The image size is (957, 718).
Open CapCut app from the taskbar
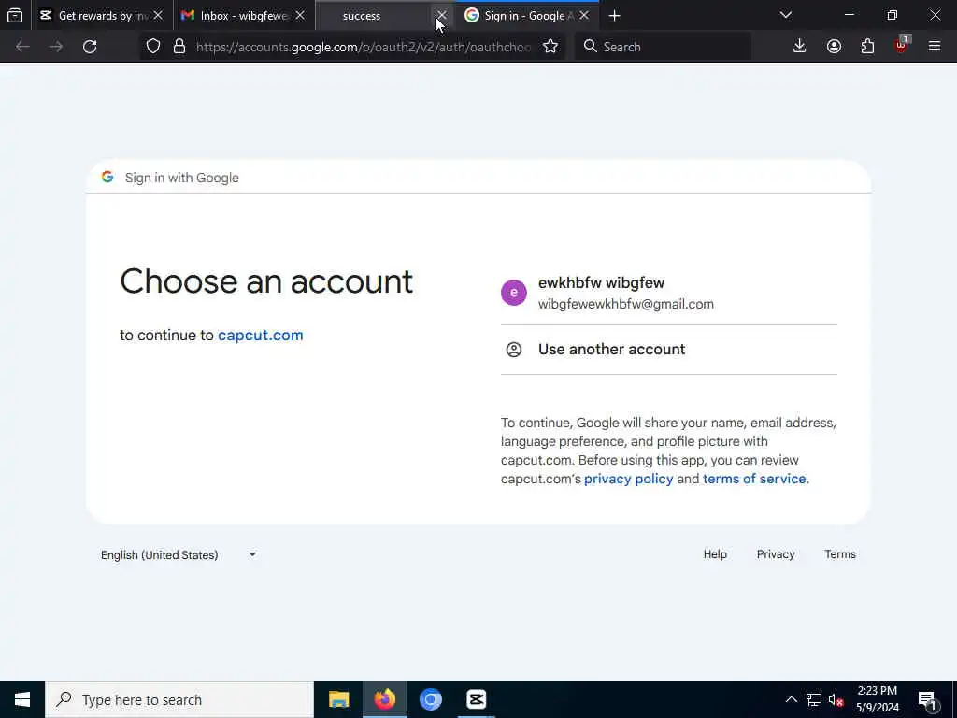pyautogui.click(x=476, y=699)
